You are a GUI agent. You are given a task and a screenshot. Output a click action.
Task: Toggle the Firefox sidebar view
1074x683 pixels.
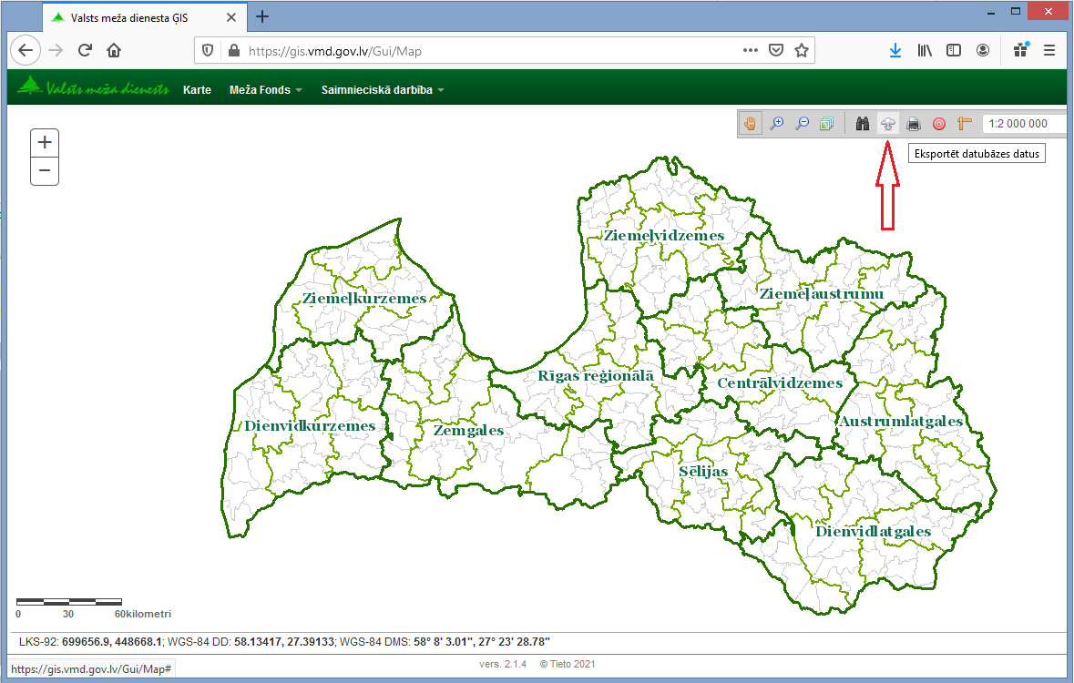coord(954,51)
